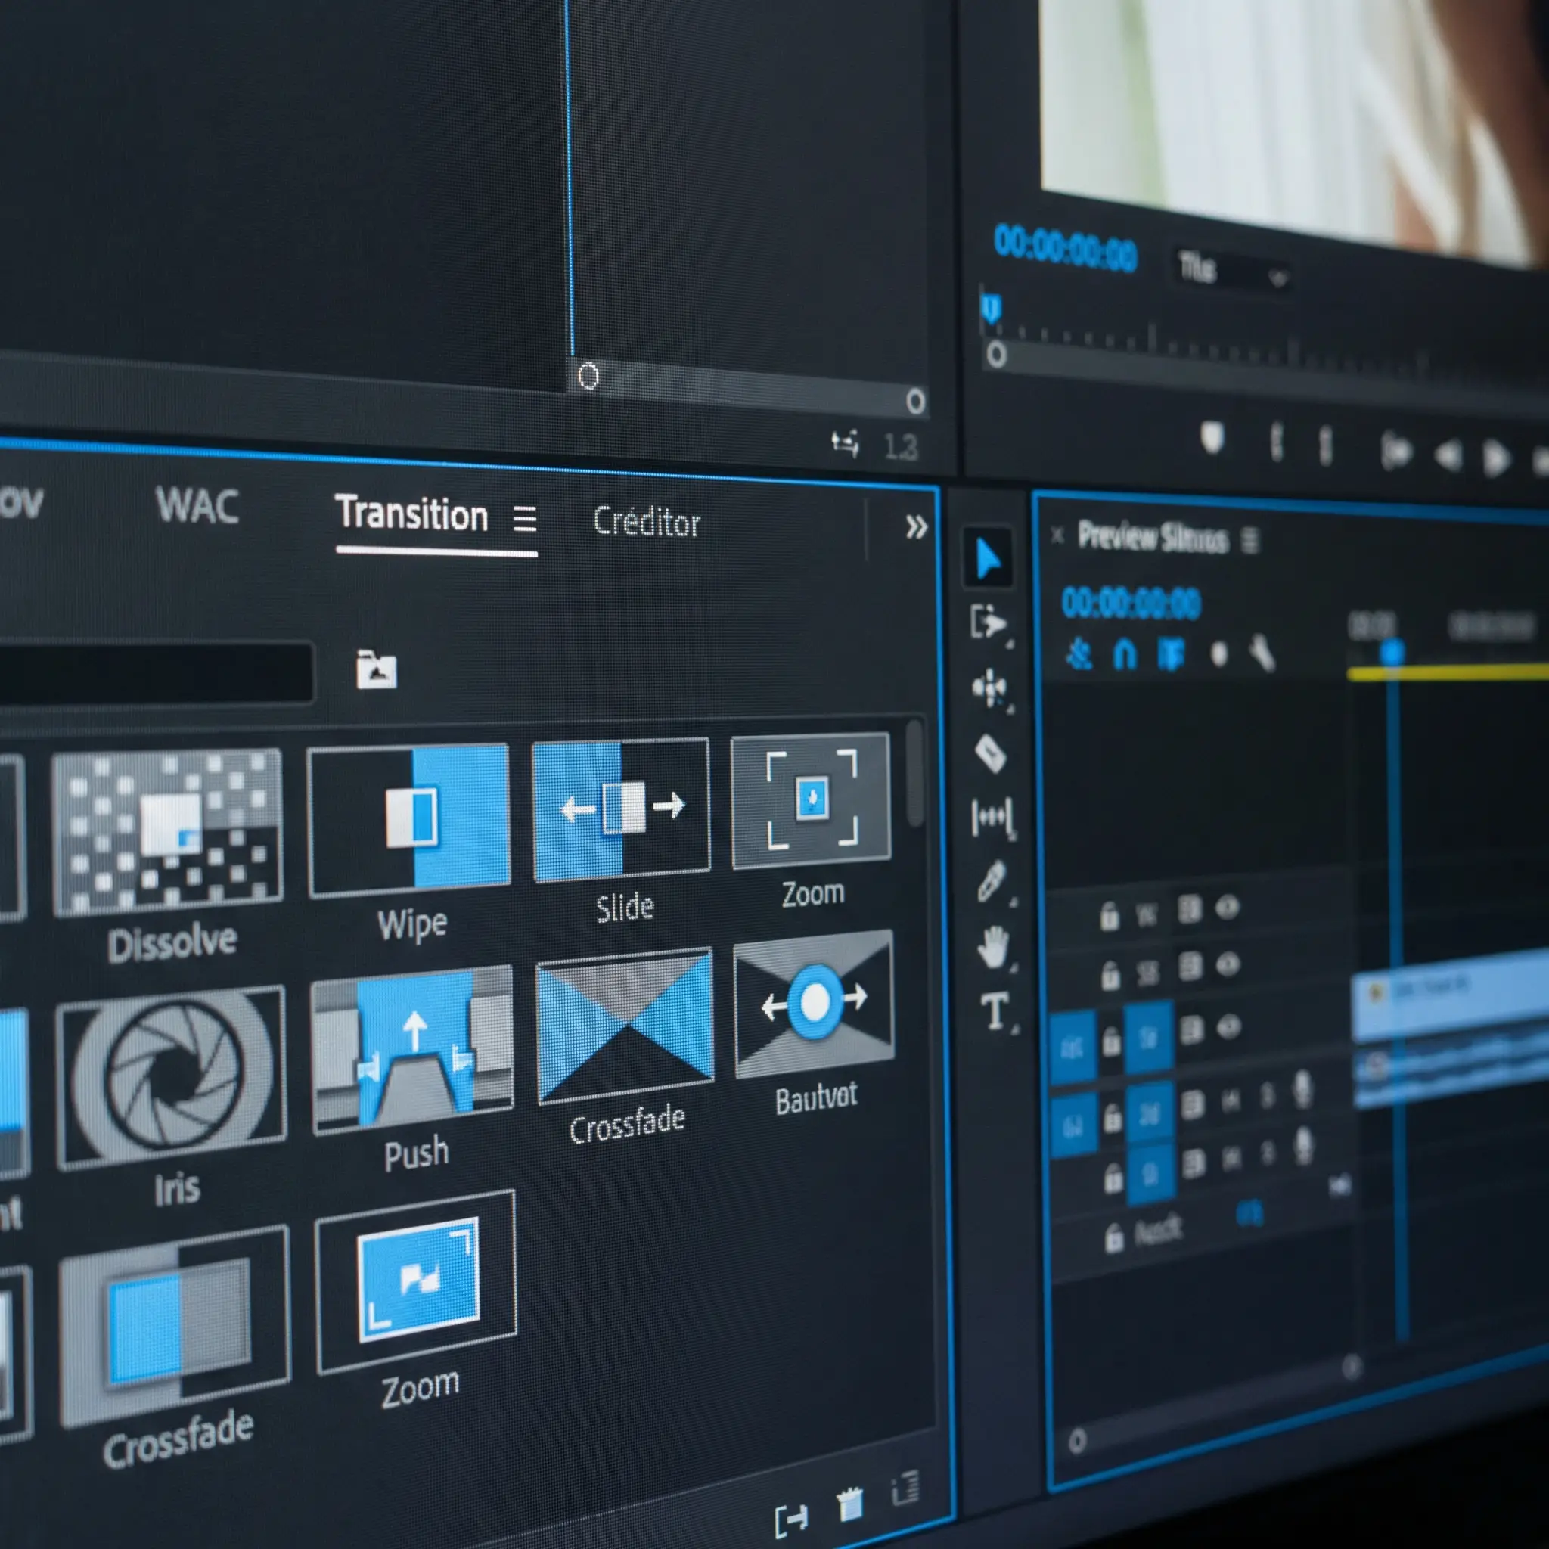Select the Pen tool

click(992, 881)
